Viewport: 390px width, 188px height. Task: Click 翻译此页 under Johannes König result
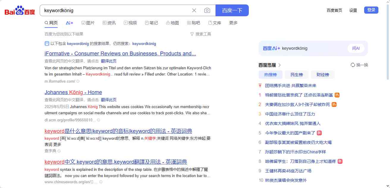(x=109, y=100)
